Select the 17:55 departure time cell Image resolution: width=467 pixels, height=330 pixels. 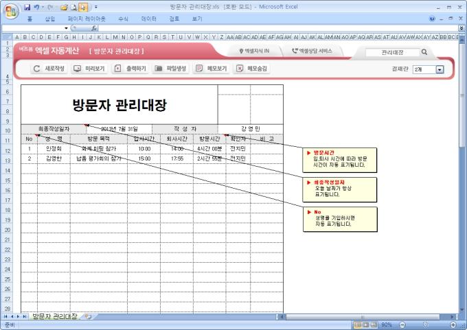pyautogui.click(x=177, y=158)
